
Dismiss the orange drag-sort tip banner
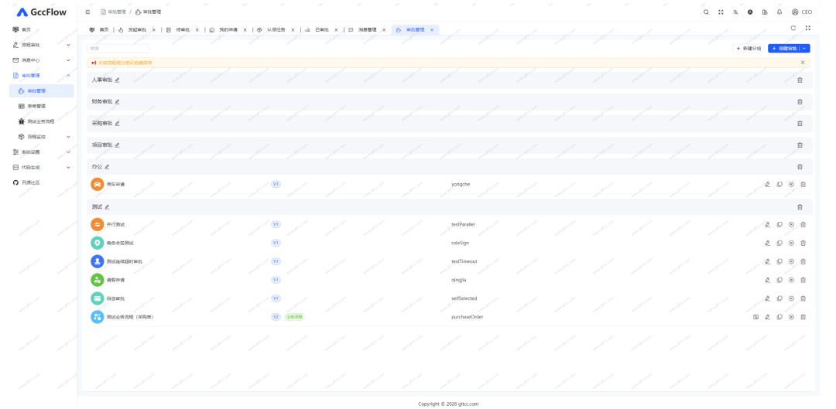pos(803,63)
